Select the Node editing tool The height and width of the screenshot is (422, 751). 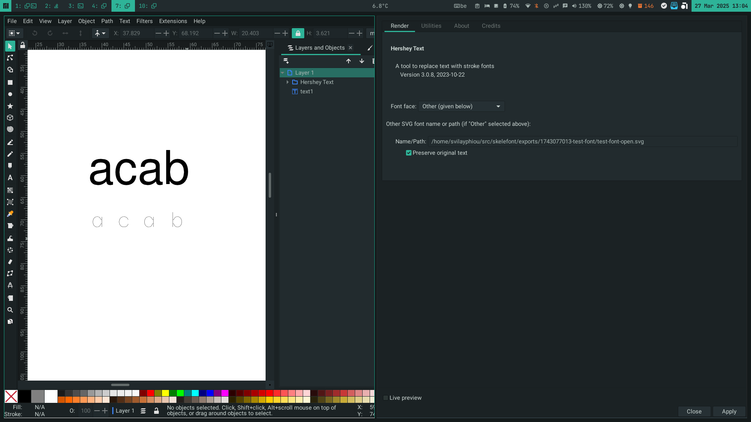pos(10,58)
